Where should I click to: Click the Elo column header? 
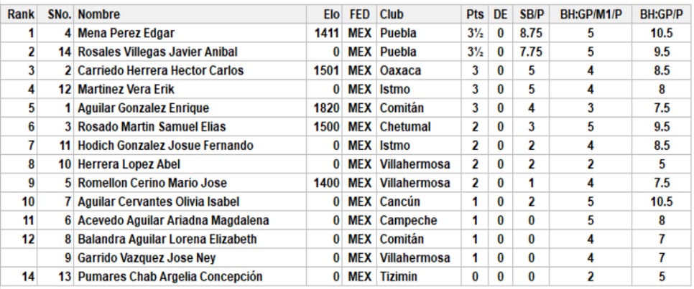tap(331, 14)
